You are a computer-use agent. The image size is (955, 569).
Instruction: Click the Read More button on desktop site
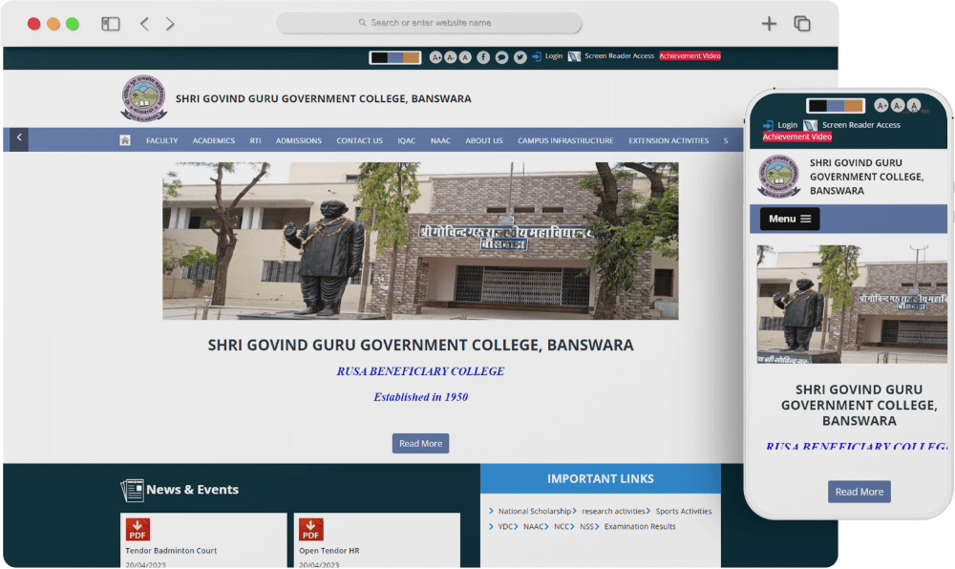coord(420,444)
